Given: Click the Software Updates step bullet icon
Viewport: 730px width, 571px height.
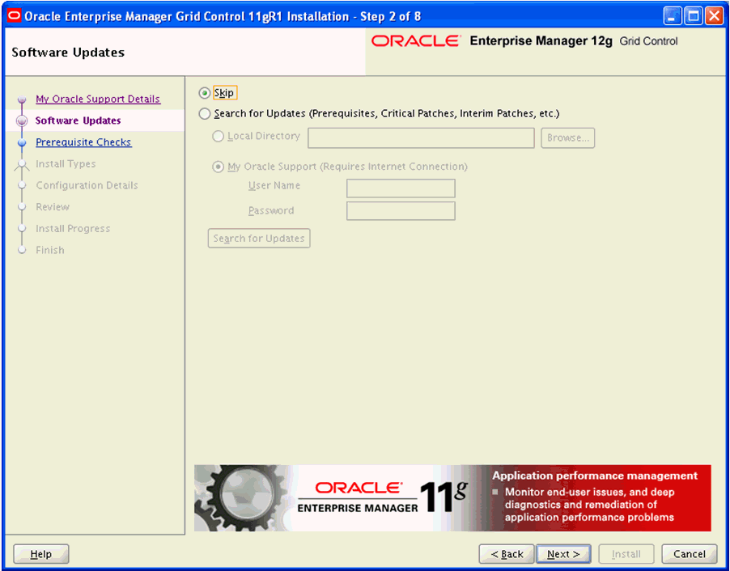Looking at the screenshot, I should click(x=22, y=121).
